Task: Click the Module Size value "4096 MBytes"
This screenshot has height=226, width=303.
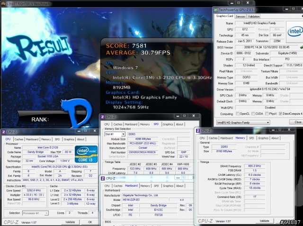Action: (143, 139)
